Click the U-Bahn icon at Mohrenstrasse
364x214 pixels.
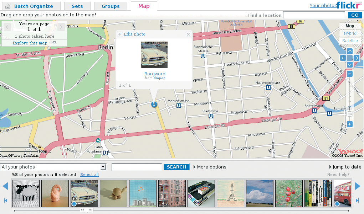(179, 106)
